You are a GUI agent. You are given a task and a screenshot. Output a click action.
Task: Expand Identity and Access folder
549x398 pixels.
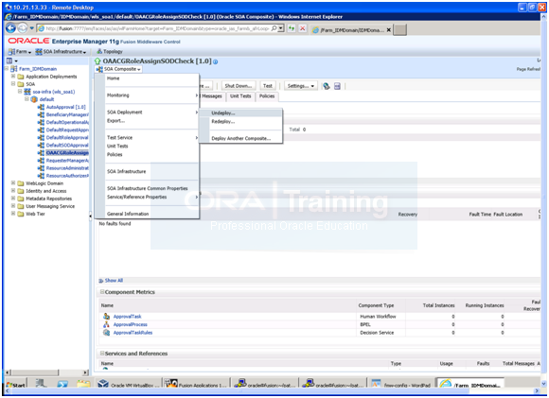(13, 191)
